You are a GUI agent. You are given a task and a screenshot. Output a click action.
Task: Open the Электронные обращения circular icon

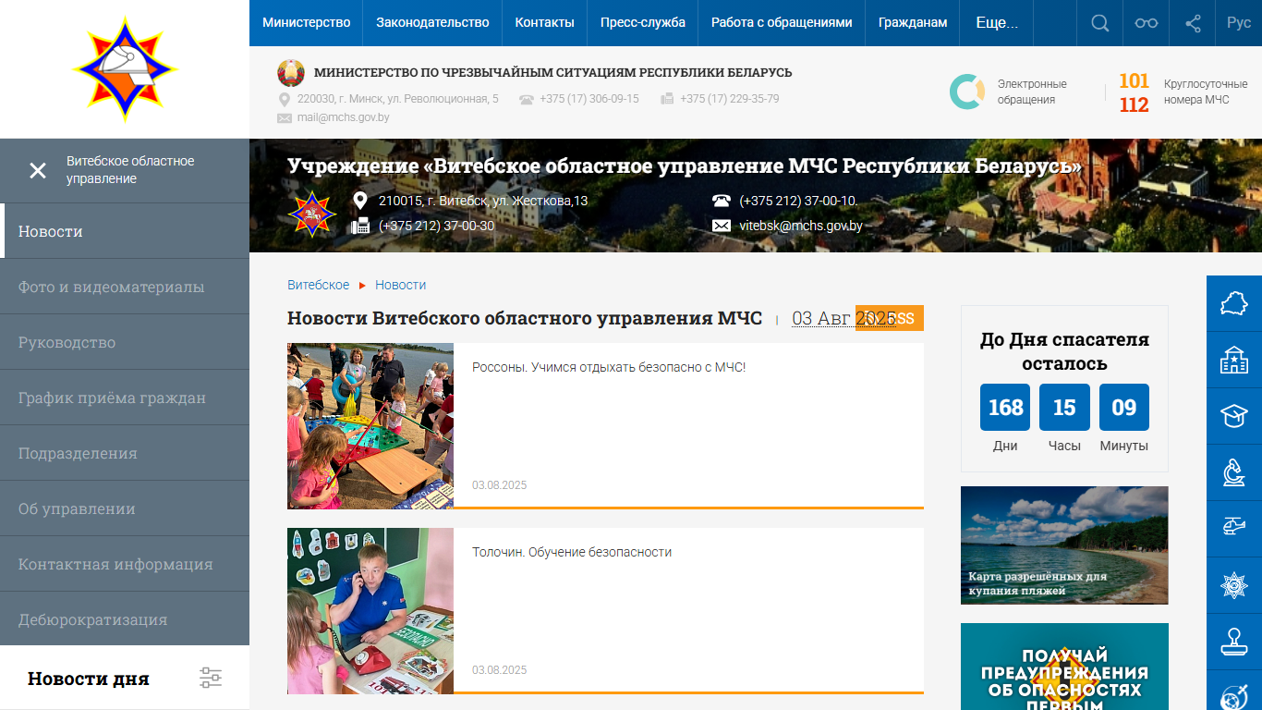[967, 92]
